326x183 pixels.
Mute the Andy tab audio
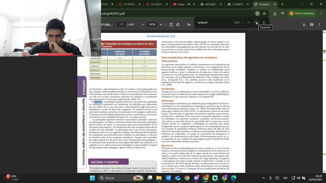189,4
